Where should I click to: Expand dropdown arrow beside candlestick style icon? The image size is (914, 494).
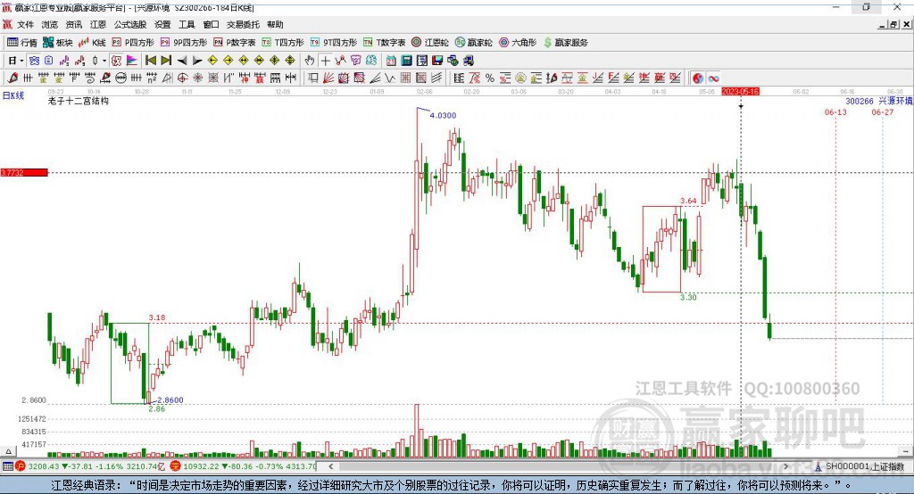104,61
